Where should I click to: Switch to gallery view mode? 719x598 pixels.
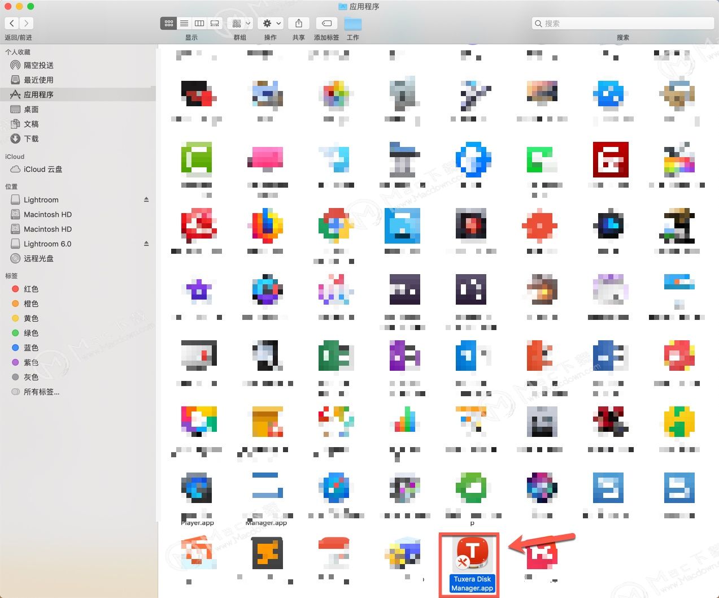[215, 23]
